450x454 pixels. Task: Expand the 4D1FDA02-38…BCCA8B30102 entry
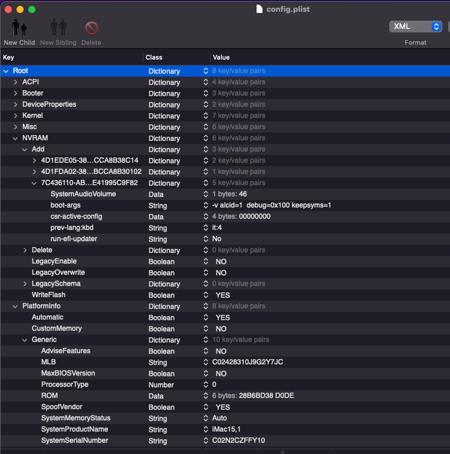pos(34,172)
